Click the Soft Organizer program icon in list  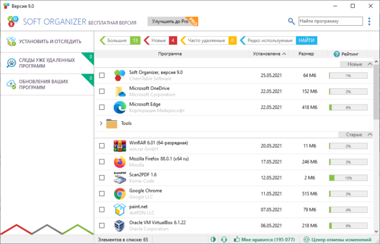point(120,75)
